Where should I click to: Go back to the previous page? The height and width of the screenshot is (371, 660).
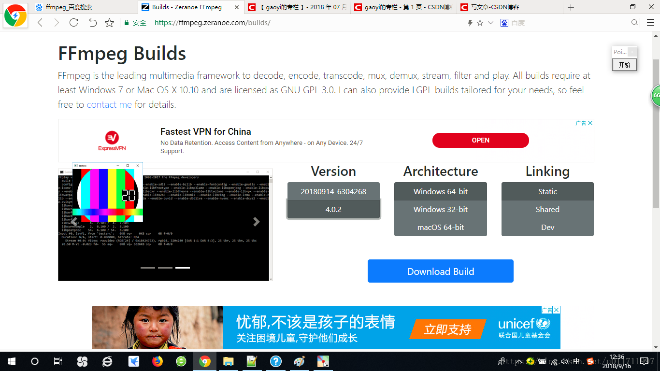40,23
